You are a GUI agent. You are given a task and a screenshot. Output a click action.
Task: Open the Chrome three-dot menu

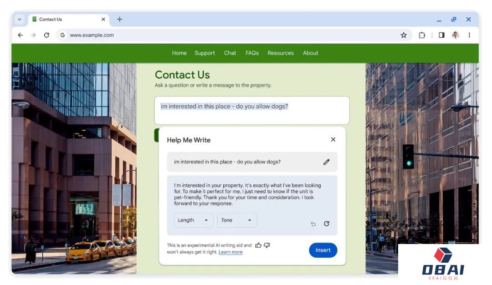click(469, 35)
